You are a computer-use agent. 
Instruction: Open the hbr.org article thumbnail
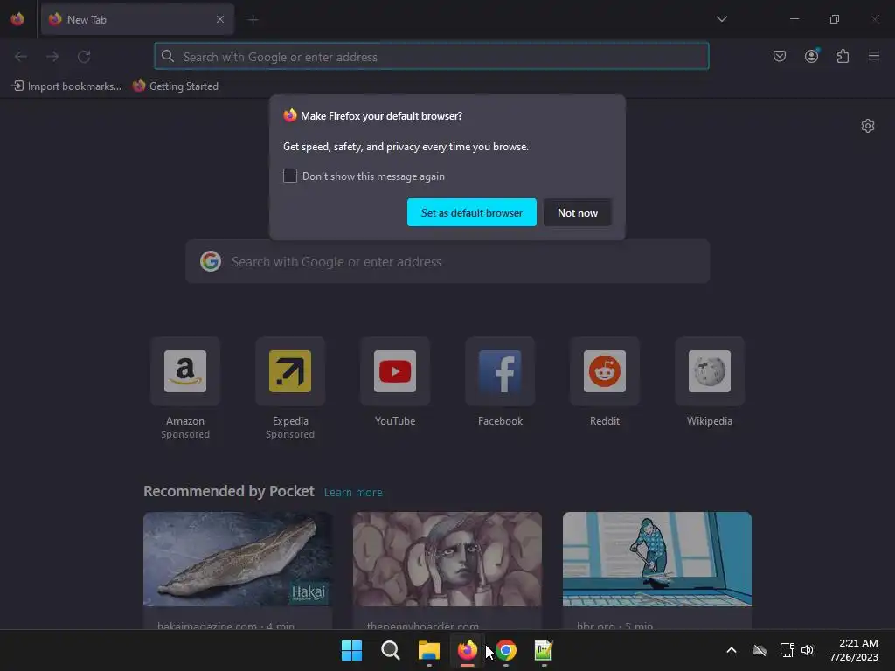coord(657,559)
